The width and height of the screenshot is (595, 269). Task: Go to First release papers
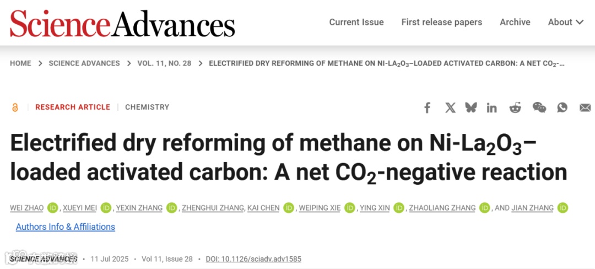pos(441,22)
